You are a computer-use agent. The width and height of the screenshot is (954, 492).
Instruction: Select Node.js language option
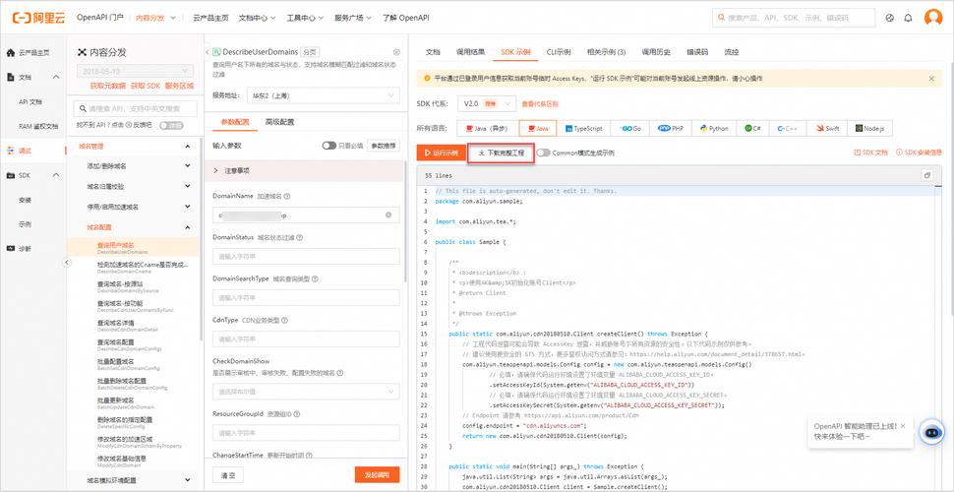coord(870,129)
